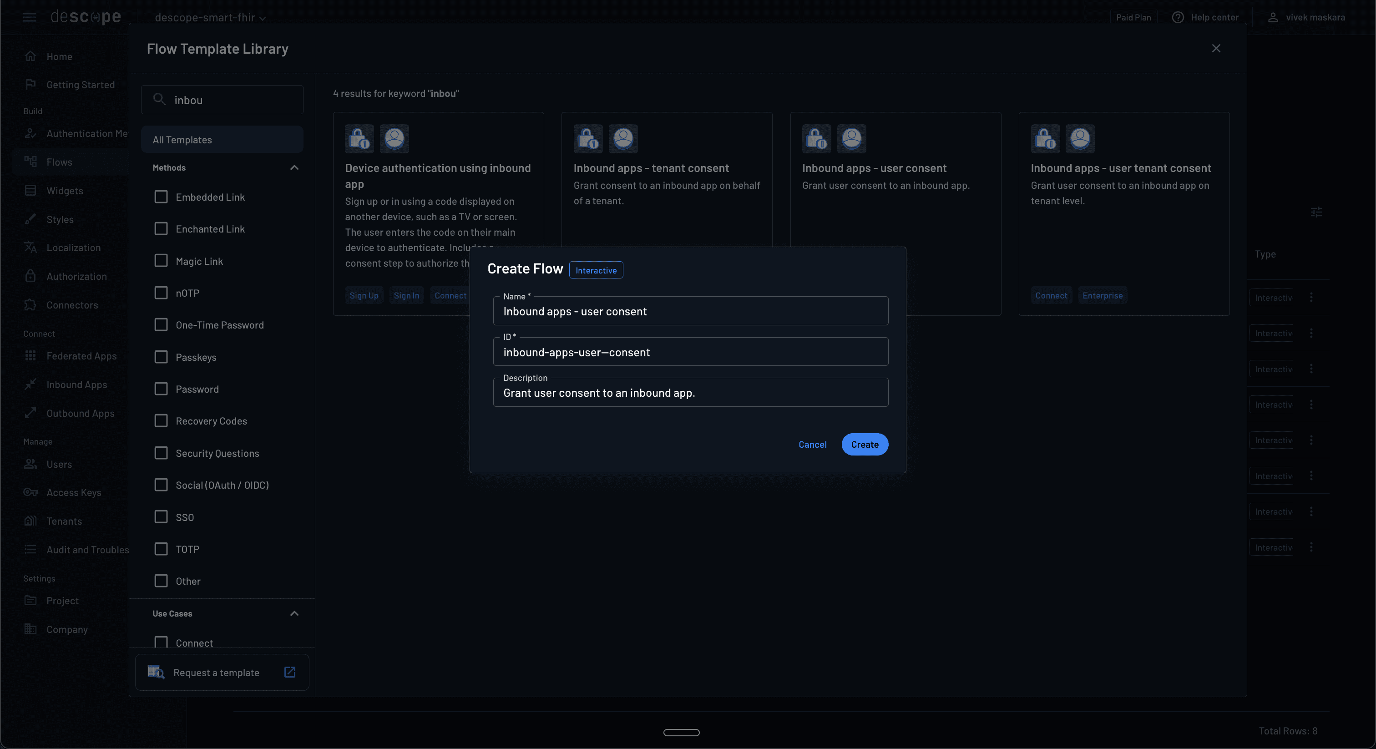Switch to the Users section
Image resolution: width=1376 pixels, height=749 pixels.
point(59,464)
